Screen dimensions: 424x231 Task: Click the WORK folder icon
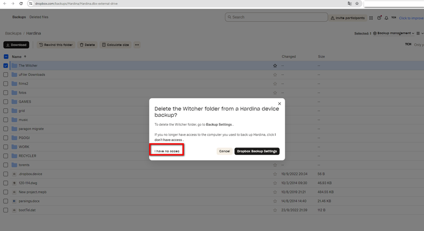[x=14, y=147]
